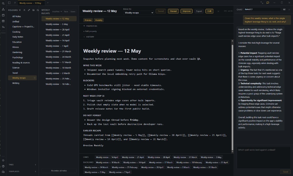Toggle the chat panel speech-bubble icon

point(268,3)
